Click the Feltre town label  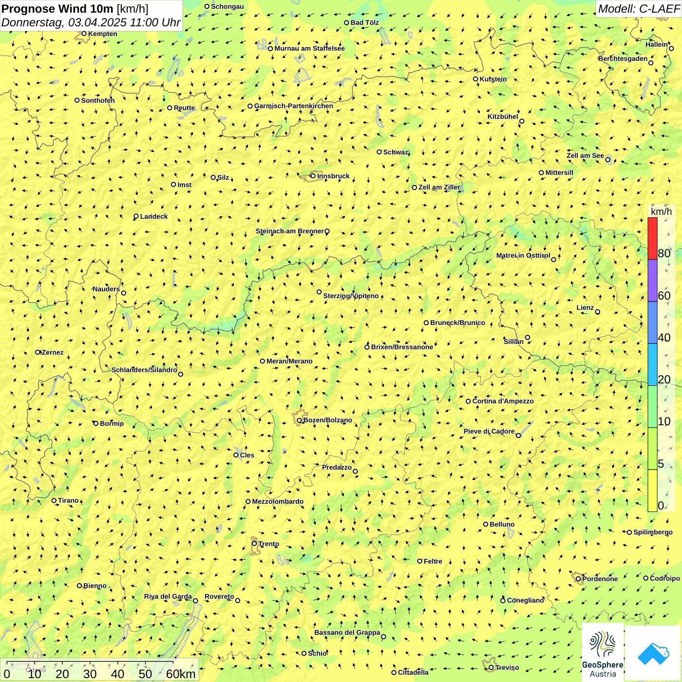(433, 561)
